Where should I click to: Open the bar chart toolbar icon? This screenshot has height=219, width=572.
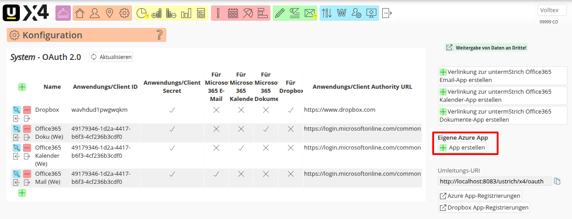pyautogui.click(x=186, y=14)
